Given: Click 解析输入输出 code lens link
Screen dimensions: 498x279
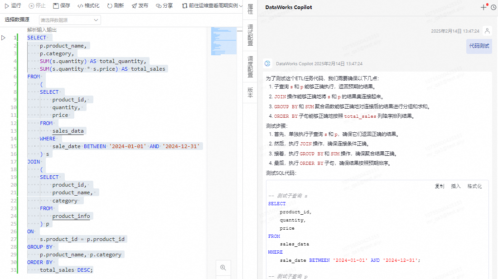Looking at the screenshot, I should [42, 30].
